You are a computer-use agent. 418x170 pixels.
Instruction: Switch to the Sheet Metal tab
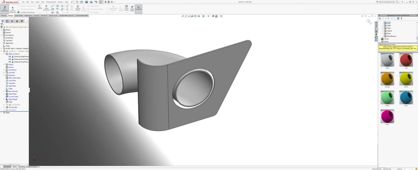pyautogui.click(x=19, y=16)
